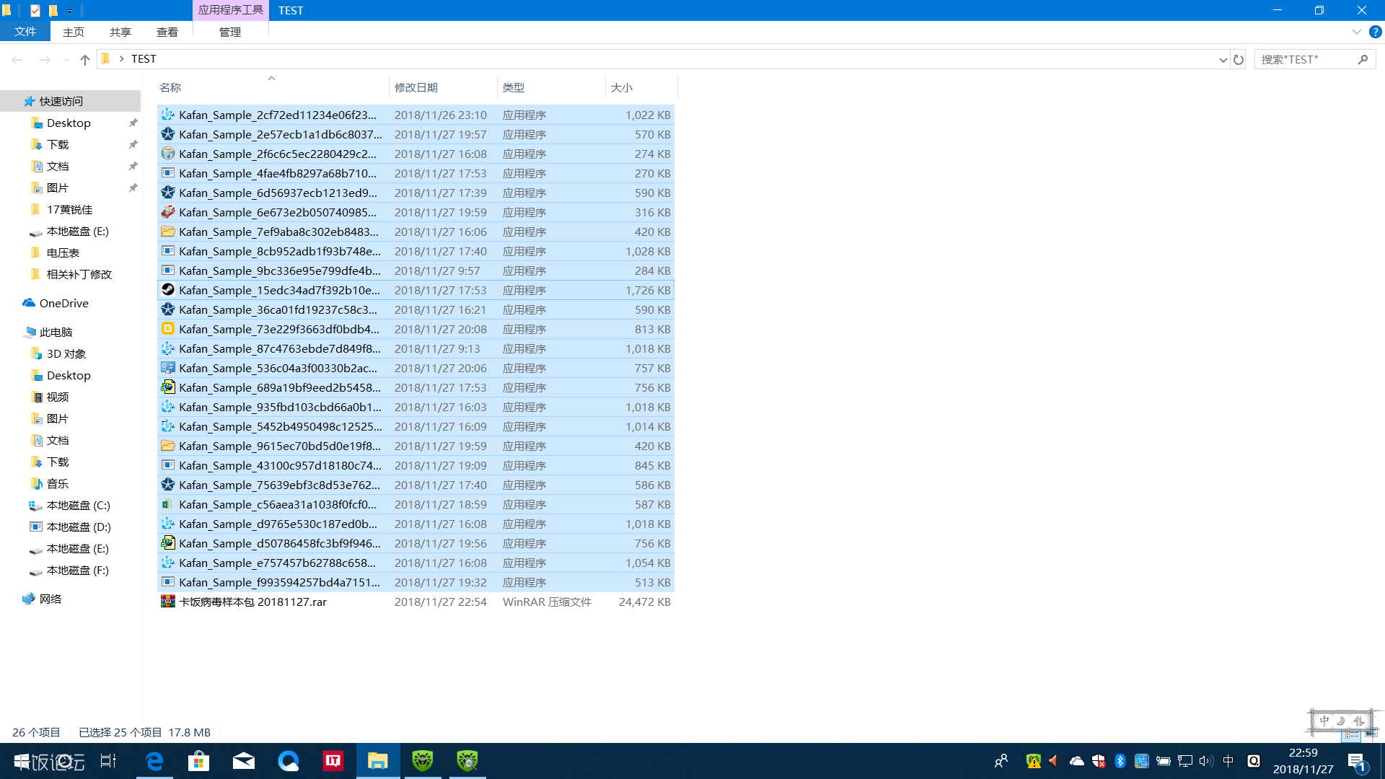
Task: Sort by 大小 column header
Action: pos(641,87)
